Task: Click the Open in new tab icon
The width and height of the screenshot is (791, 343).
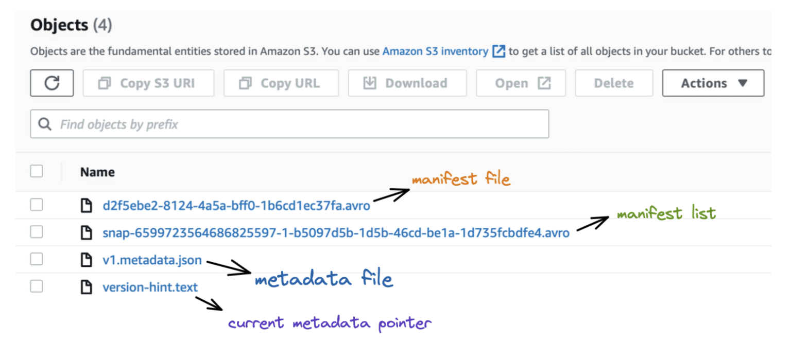Action: [543, 82]
